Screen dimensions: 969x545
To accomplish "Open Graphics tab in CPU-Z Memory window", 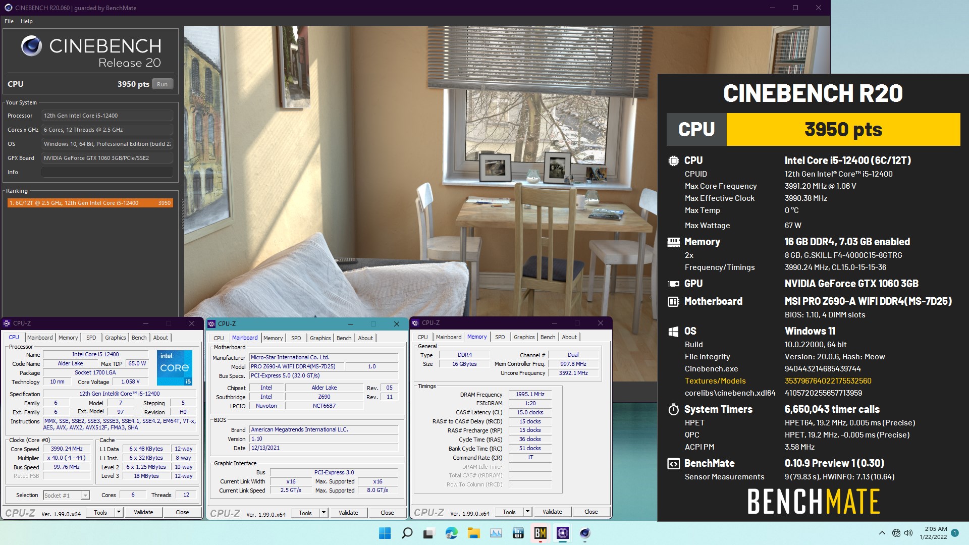I will click(x=524, y=337).
